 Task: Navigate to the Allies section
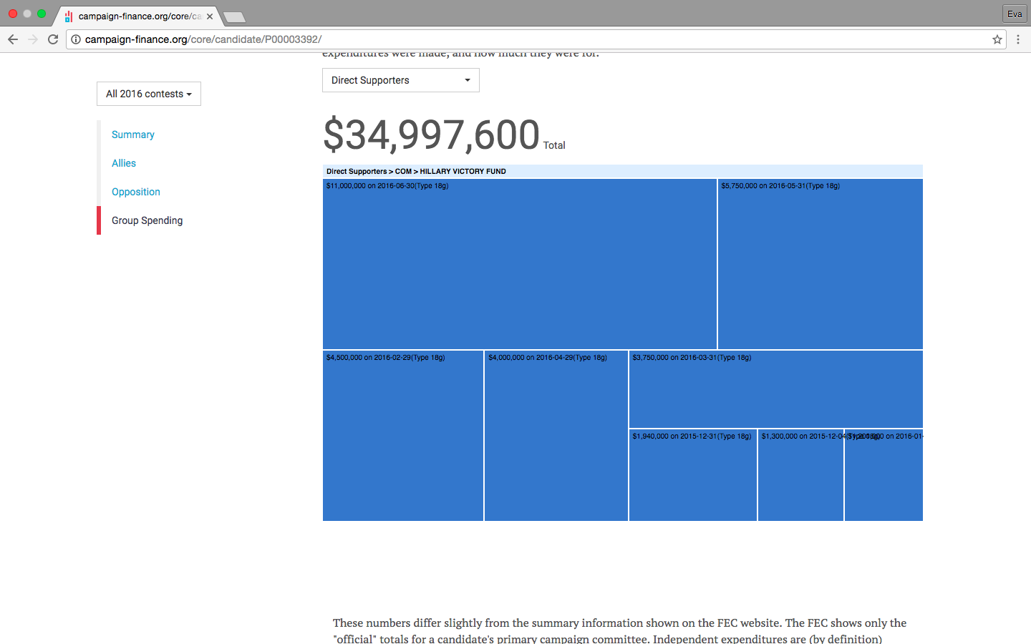[124, 163]
